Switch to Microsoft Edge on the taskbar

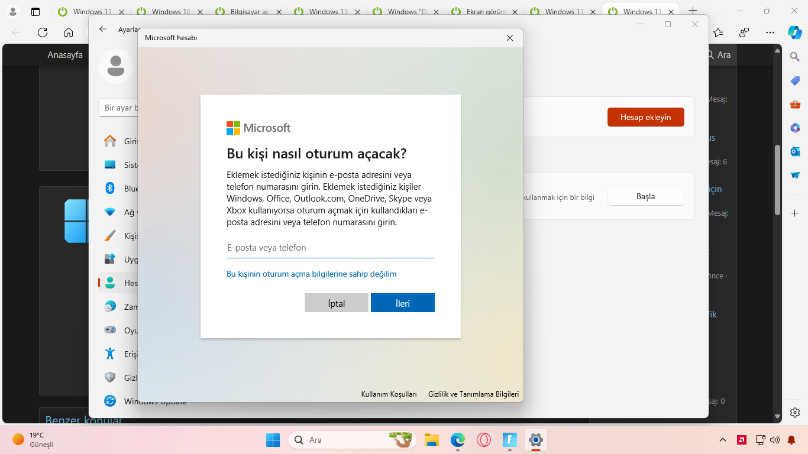pos(457,440)
